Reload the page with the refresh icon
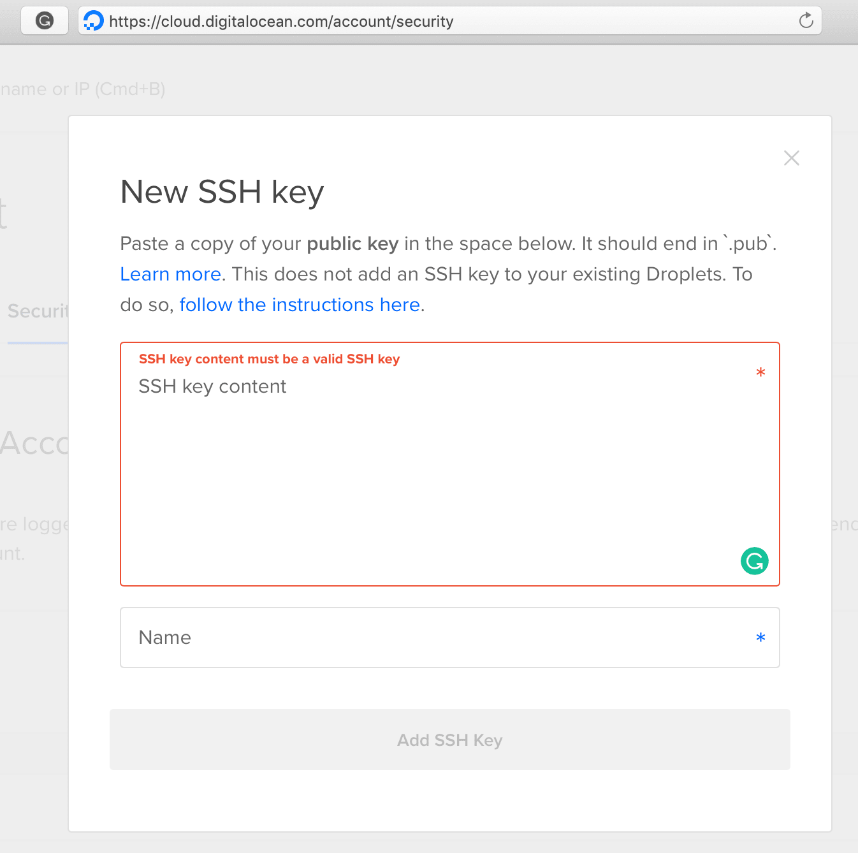Viewport: 858px width, 853px height. click(806, 20)
